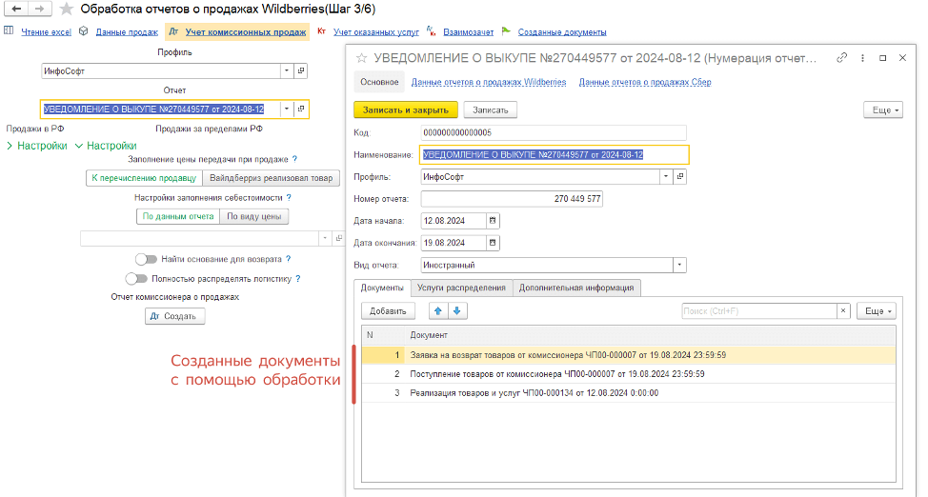Image resolution: width=928 pixels, height=497 pixels.
Task: Switch to Услуги распределения tab
Action: tap(463, 288)
